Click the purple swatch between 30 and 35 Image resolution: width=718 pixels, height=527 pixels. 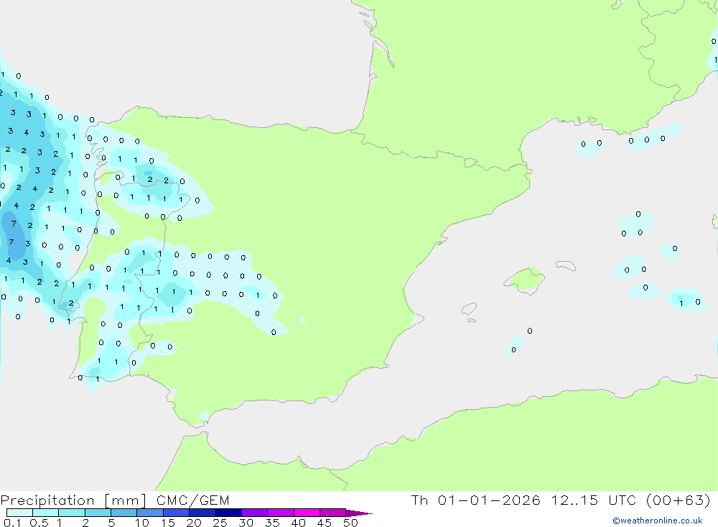point(254,513)
